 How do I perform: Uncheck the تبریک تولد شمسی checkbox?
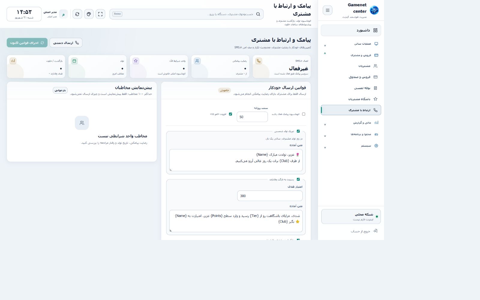pos(298,131)
